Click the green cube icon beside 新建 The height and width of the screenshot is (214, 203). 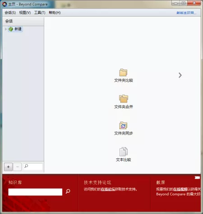[x=11, y=29]
